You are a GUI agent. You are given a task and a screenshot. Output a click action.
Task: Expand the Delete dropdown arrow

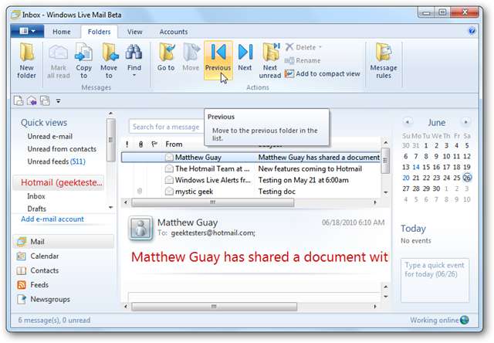tap(320, 47)
